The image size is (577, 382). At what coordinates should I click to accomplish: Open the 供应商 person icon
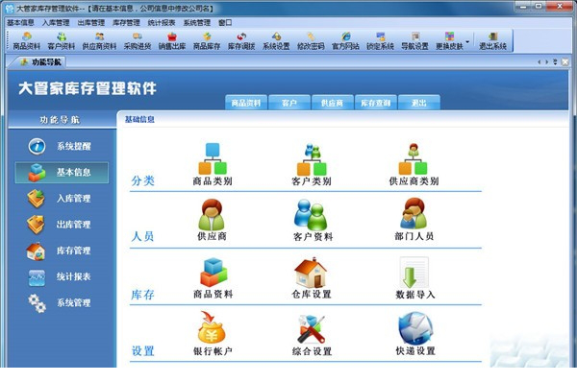212,220
